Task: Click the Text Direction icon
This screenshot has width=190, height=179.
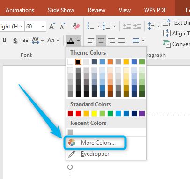Action: coord(167,22)
